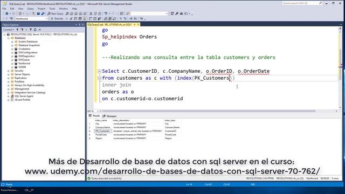The height and width of the screenshot is (194, 345).
Task: Click the Save icon in the toolbar
Action: pyautogui.click(x=38, y=13)
